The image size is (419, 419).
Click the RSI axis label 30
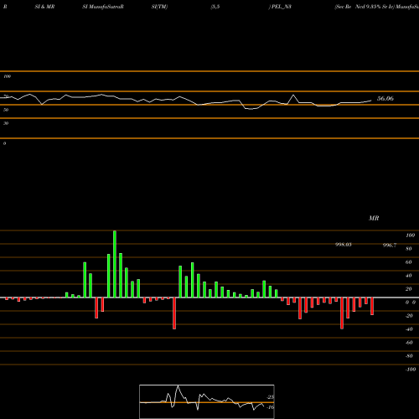[x=6, y=123]
